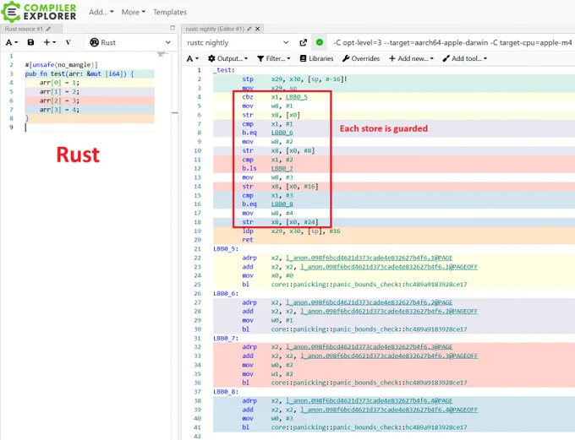575x440 pixels.
Task: Pop out the compiler picker
Action: tap(303, 42)
